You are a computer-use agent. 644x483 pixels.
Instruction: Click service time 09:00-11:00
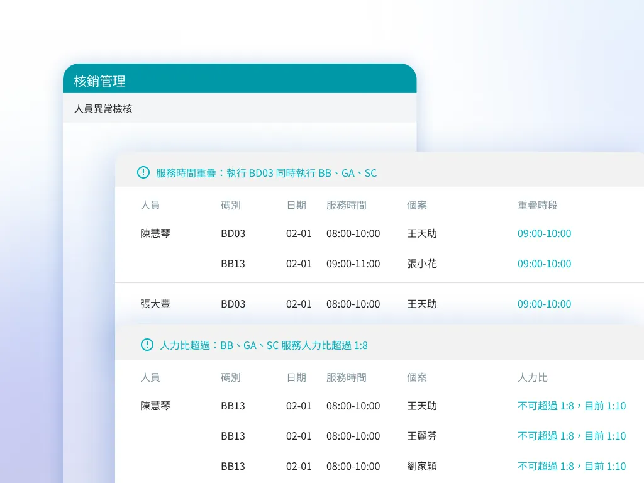click(353, 264)
